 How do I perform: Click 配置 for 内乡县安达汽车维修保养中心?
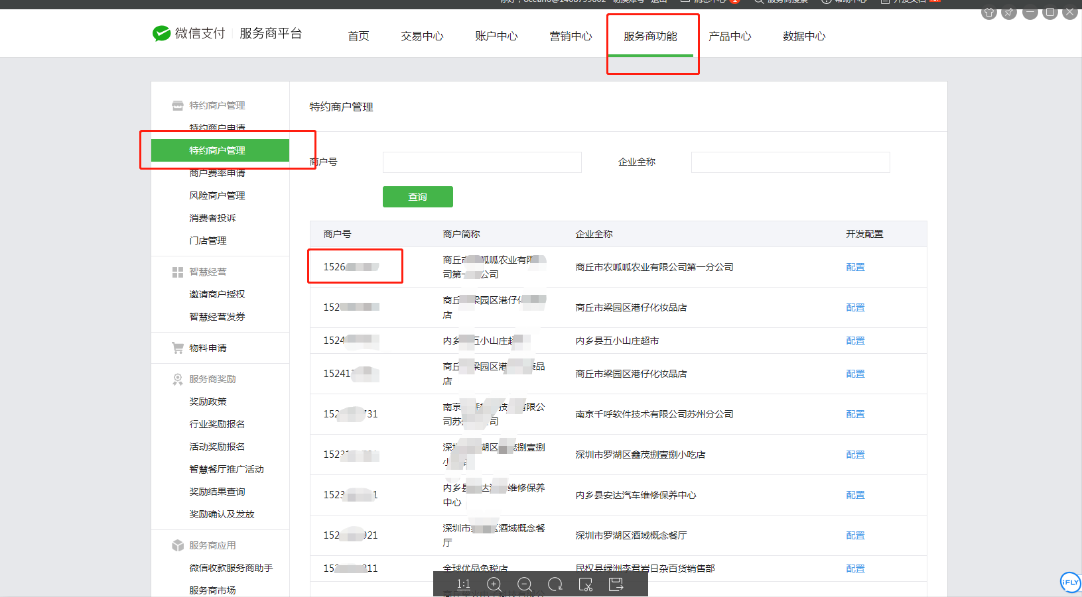tap(855, 495)
